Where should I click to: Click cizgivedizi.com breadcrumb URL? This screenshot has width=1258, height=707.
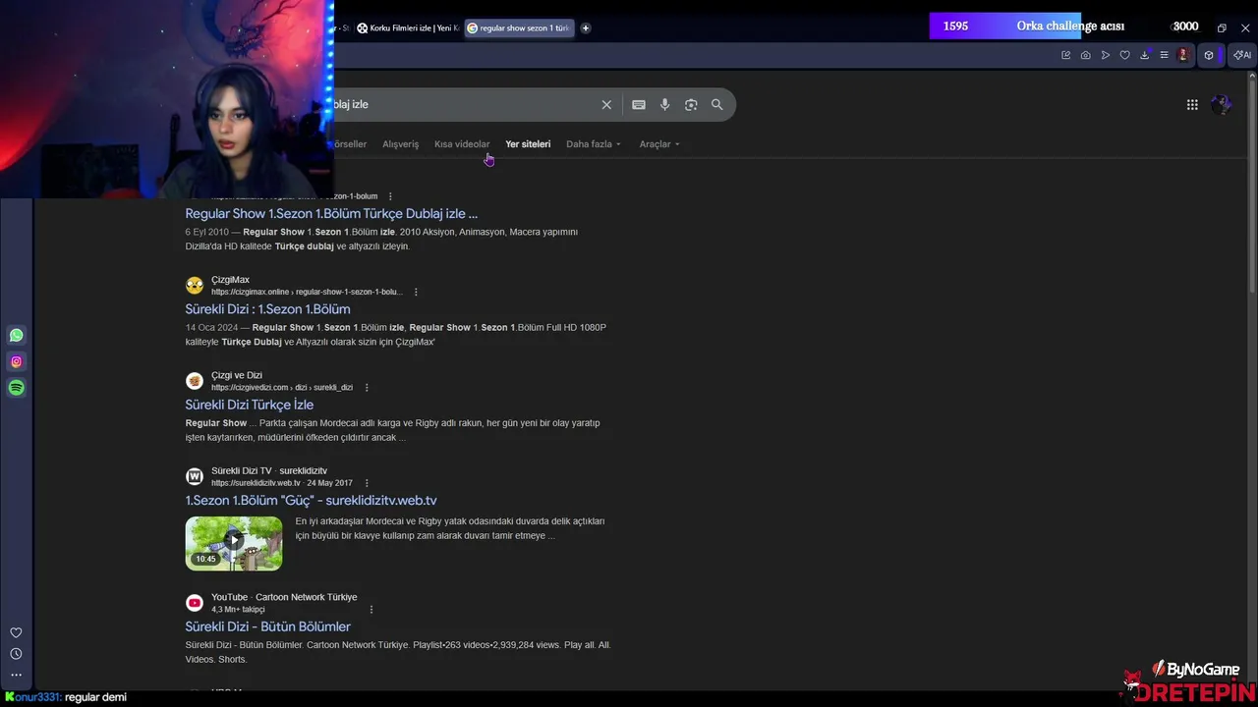282,388
